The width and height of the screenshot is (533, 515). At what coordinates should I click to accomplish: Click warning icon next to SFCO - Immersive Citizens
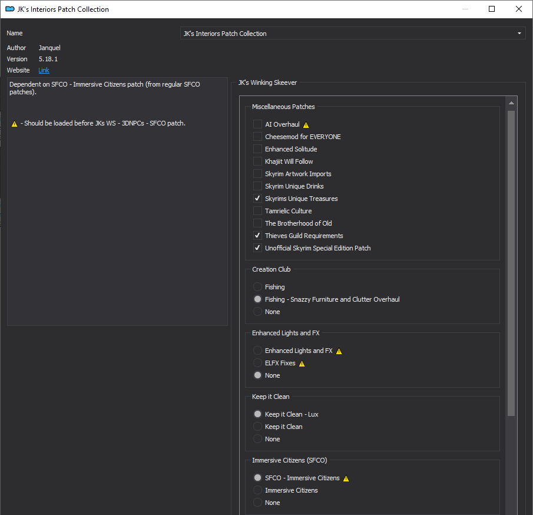click(346, 478)
